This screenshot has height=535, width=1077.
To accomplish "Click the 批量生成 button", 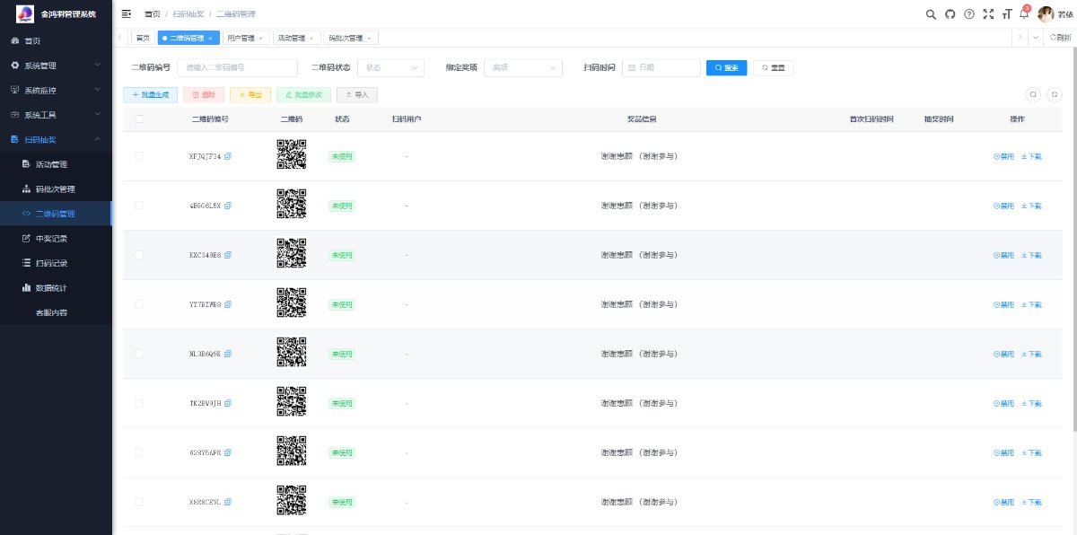I will [150, 94].
